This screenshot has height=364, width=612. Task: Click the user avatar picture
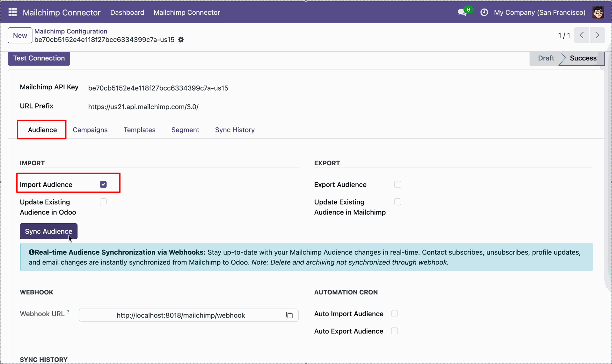coord(598,12)
